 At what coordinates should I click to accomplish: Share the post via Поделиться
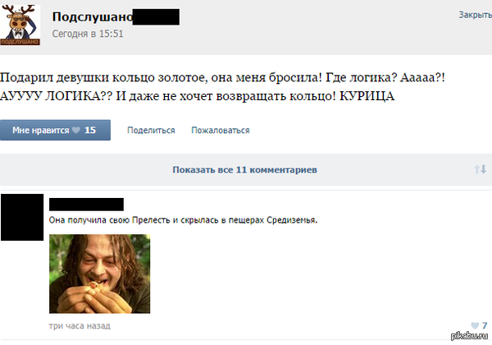151,130
